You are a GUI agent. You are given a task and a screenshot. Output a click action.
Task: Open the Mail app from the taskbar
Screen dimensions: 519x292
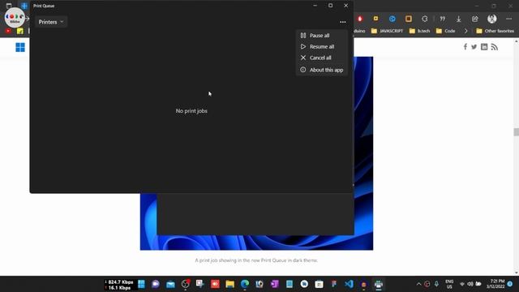click(x=170, y=284)
